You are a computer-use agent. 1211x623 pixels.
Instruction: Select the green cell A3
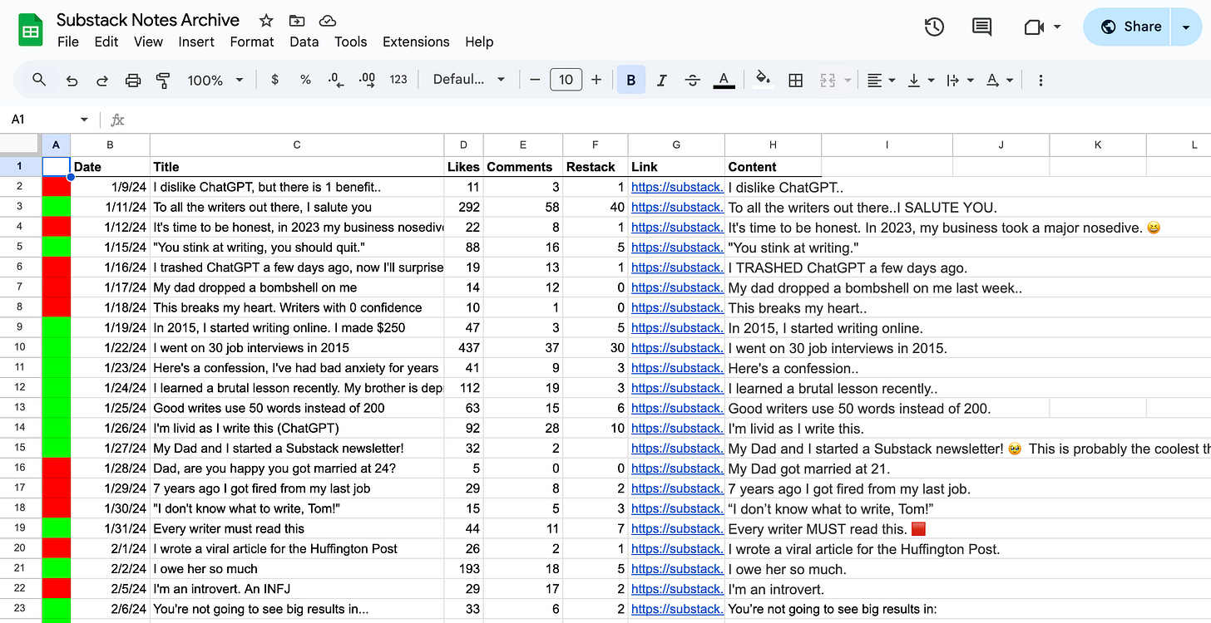coord(56,207)
